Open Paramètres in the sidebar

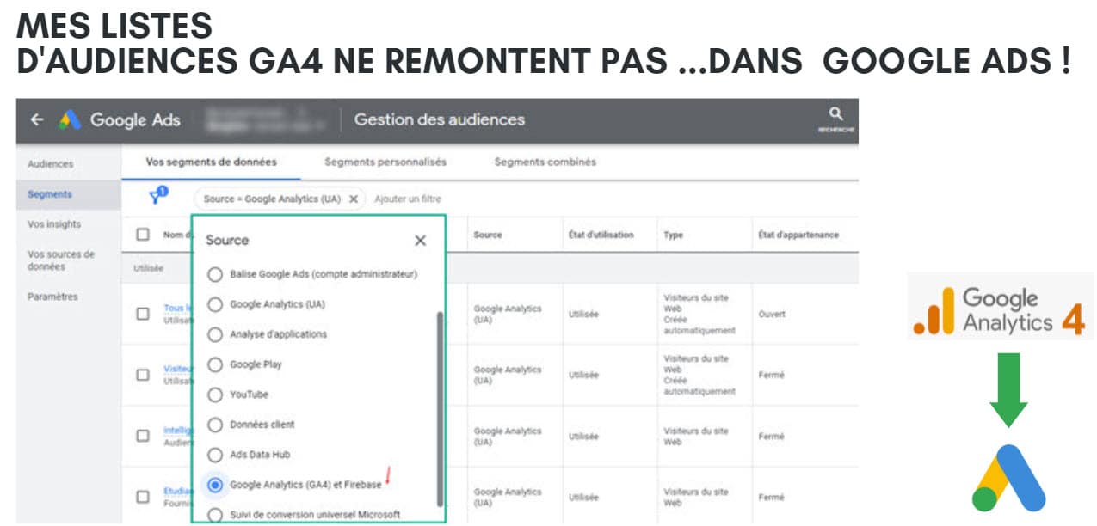[52, 297]
